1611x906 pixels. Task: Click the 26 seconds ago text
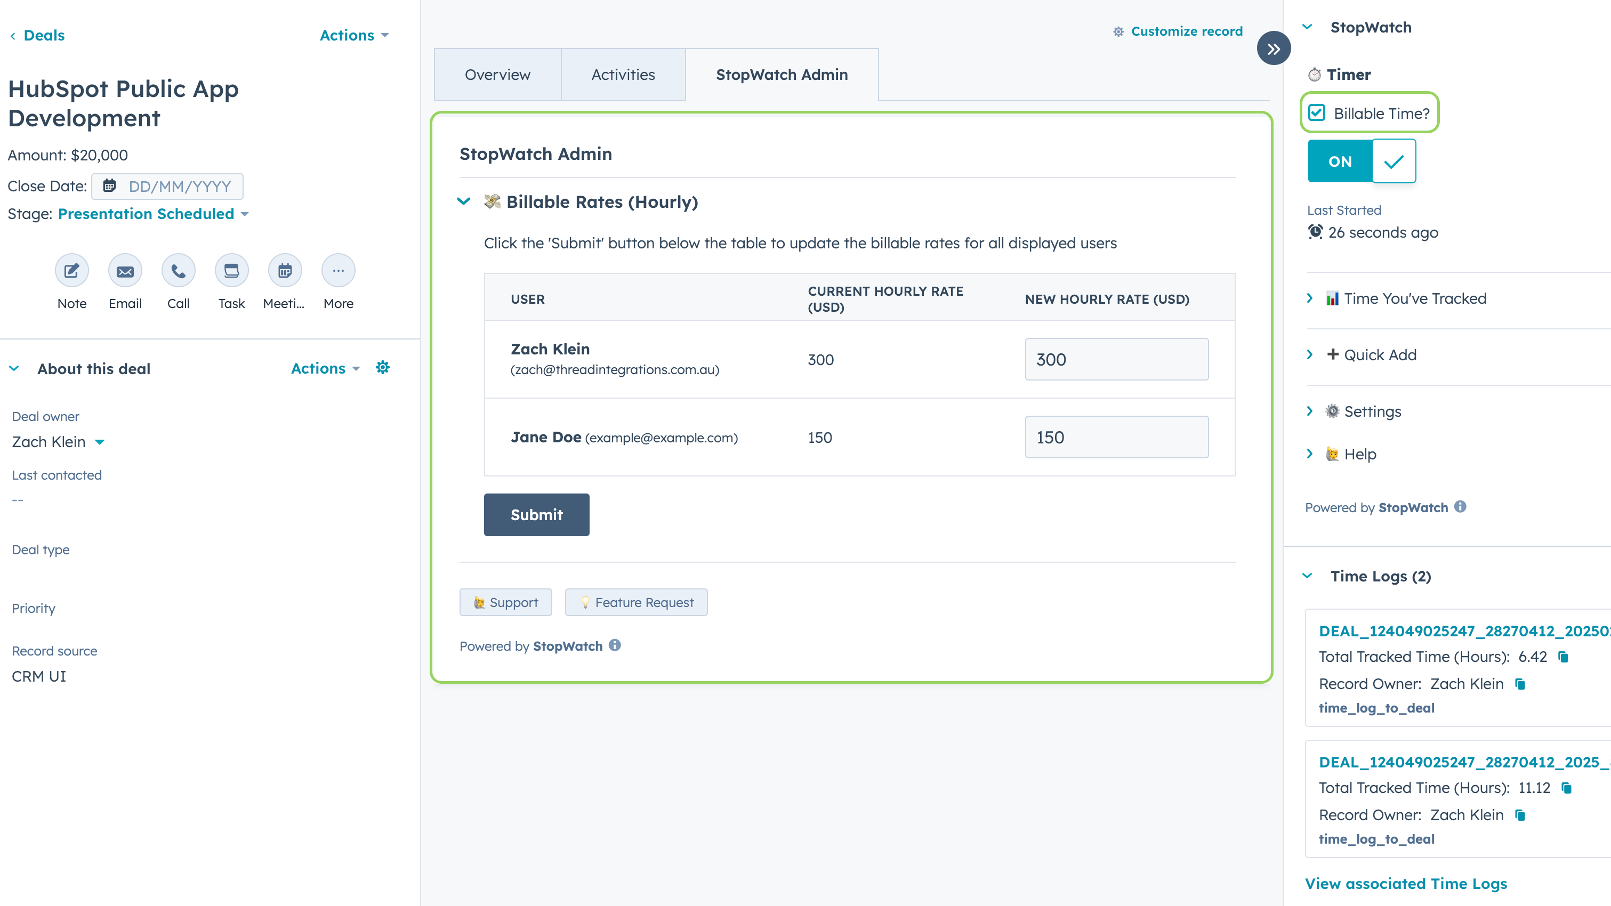(x=1383, y=232)
